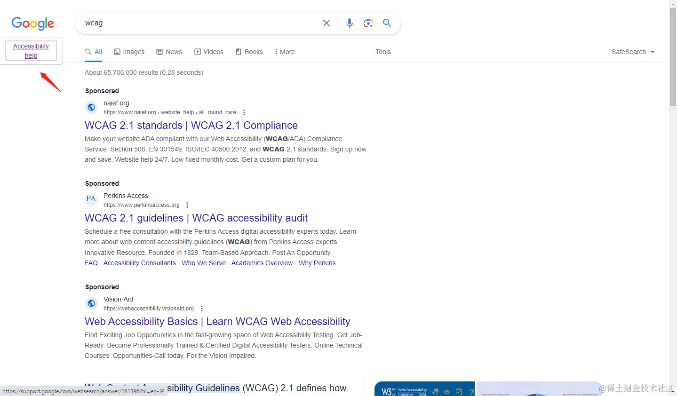Image resolution: width=677 pixels, height=396 pixels.
Task: Click the About 65,700,000 results text
Action: [x=144, y=72]
